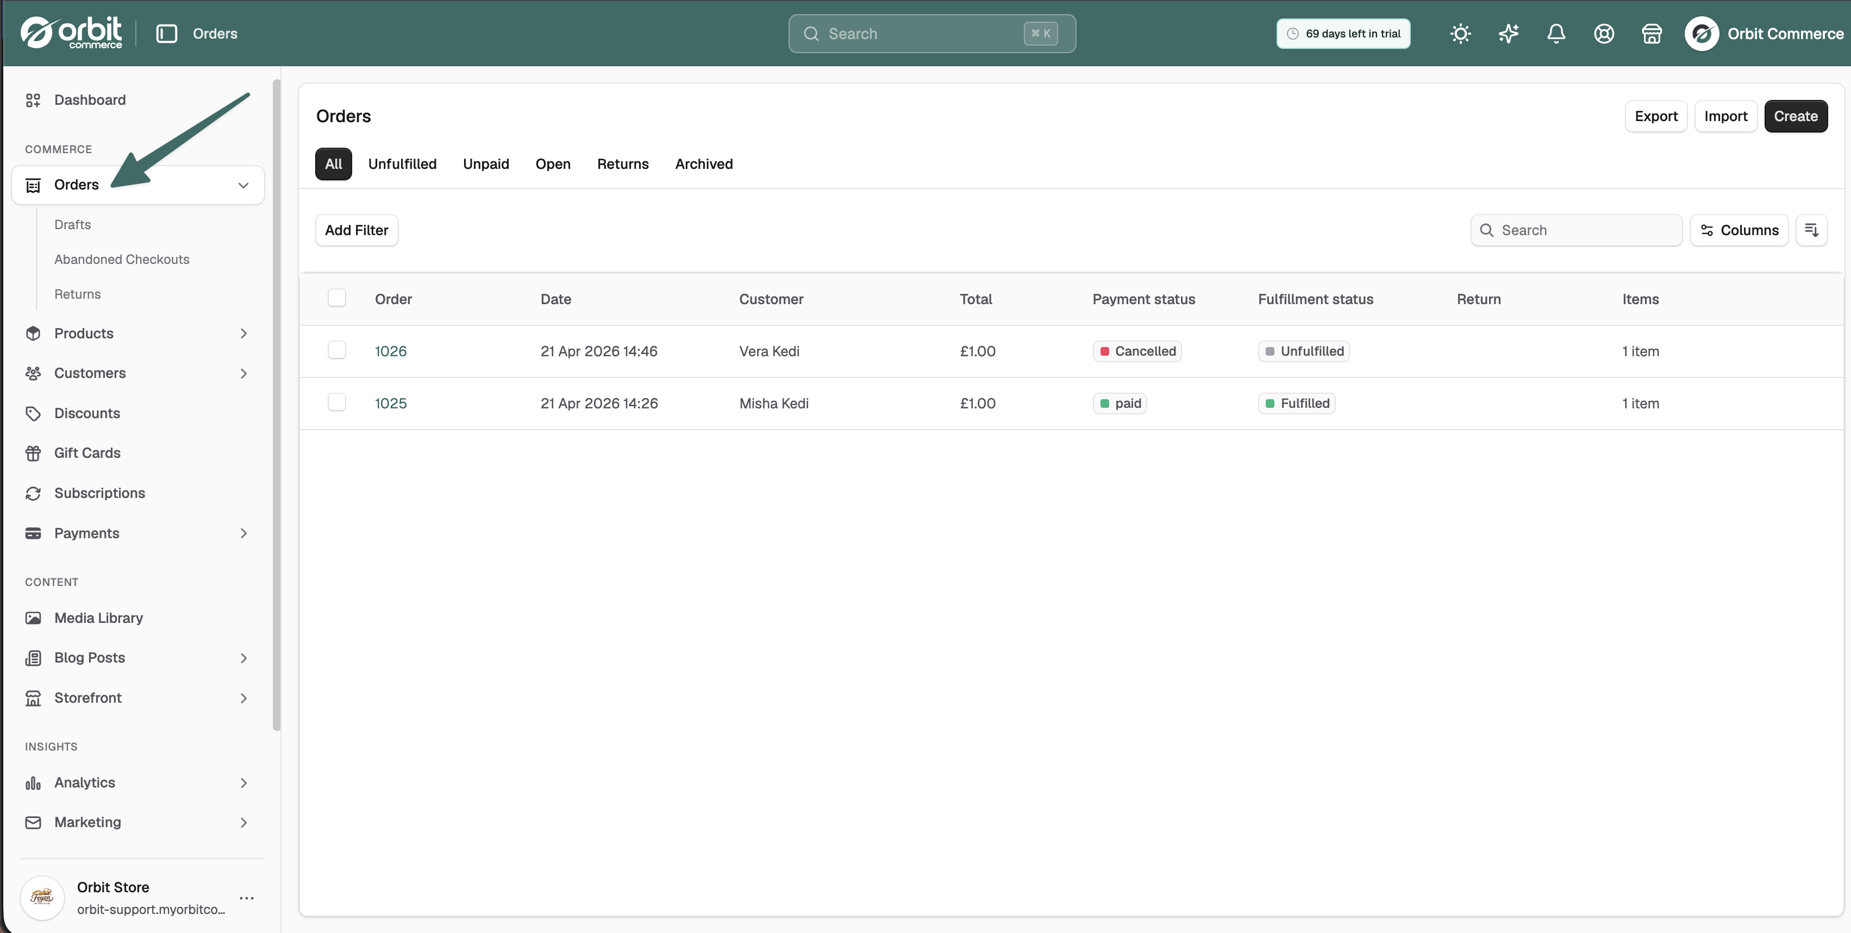The height and width of the screenshot is (933, 1851).
Task: Switch to the Archived orders tab
Action: point(703,164)
